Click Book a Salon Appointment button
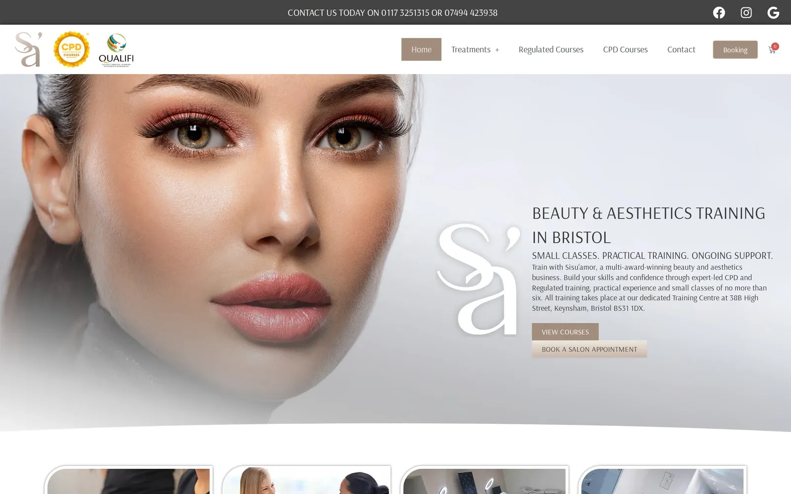 589,349
